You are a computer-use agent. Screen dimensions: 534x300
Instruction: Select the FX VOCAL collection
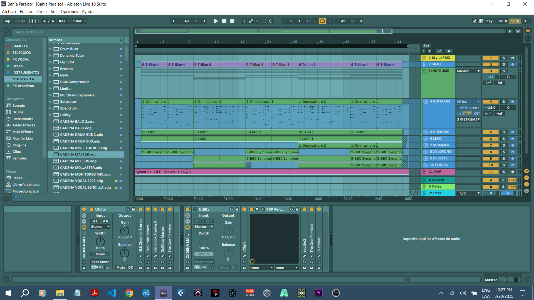click(x=21, y=59)
